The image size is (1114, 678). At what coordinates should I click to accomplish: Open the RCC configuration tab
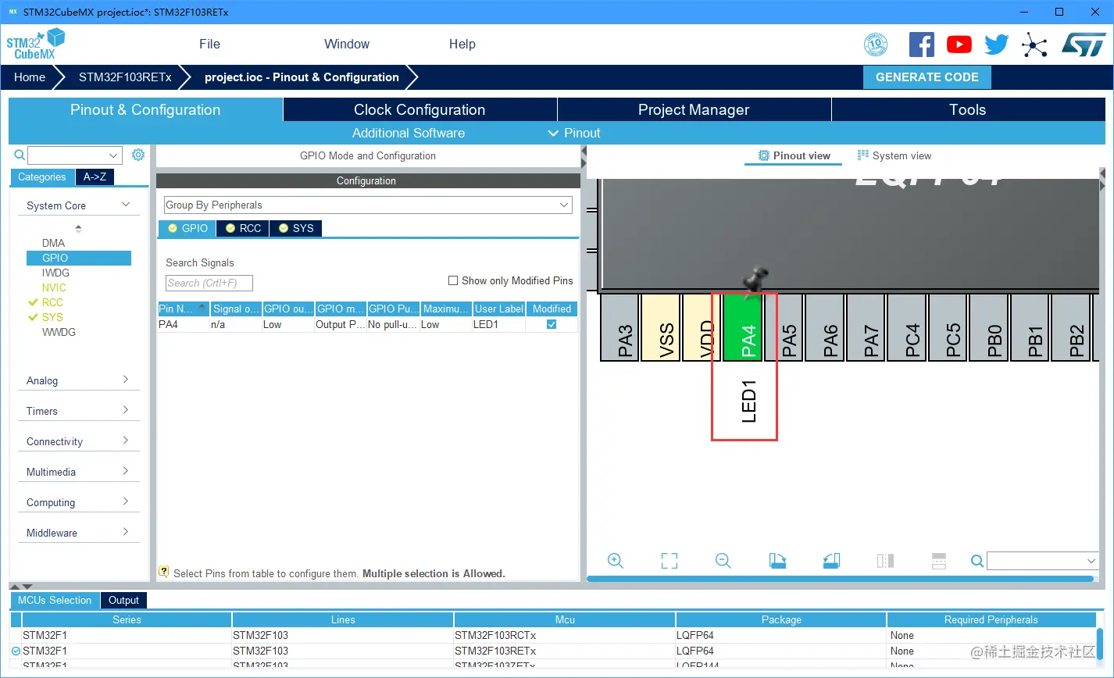242,228
